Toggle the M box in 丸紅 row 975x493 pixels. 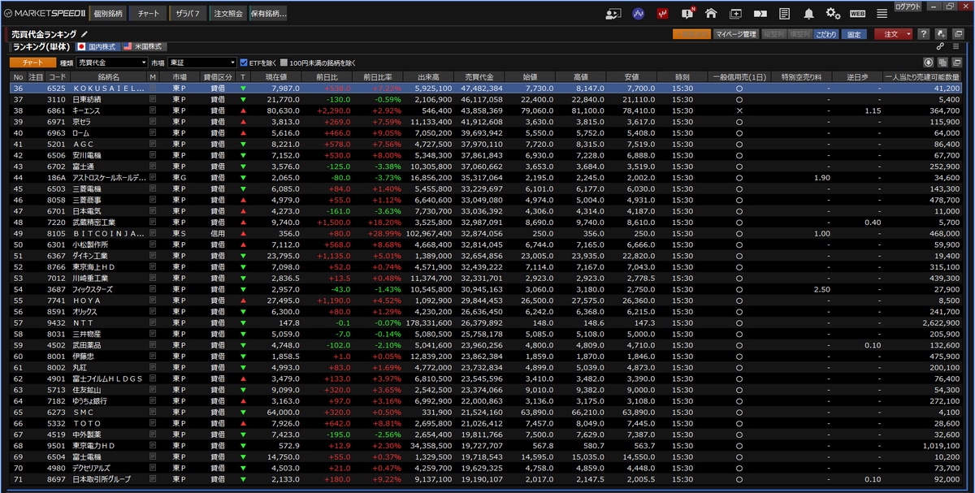point(153,366)
